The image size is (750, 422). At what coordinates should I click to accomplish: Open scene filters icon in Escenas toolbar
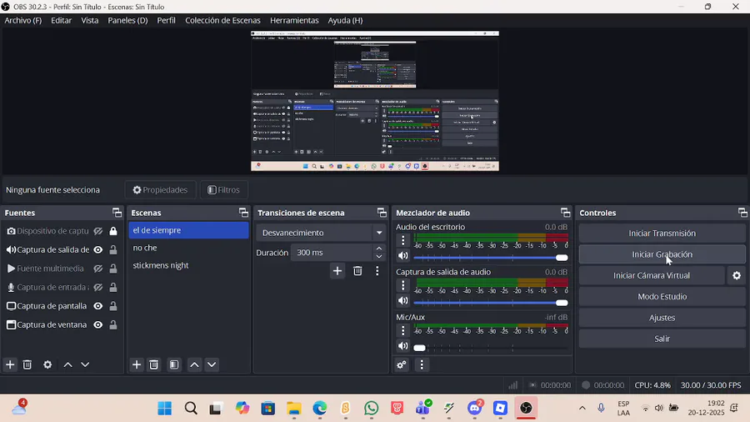pos(174,364)
